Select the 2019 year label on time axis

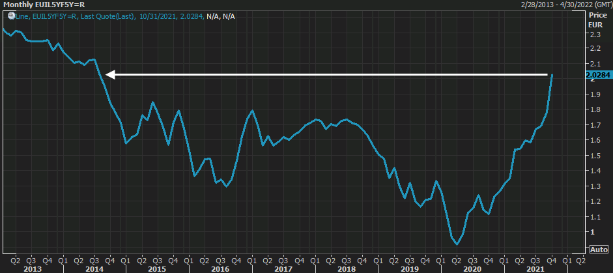click(409, 268)
